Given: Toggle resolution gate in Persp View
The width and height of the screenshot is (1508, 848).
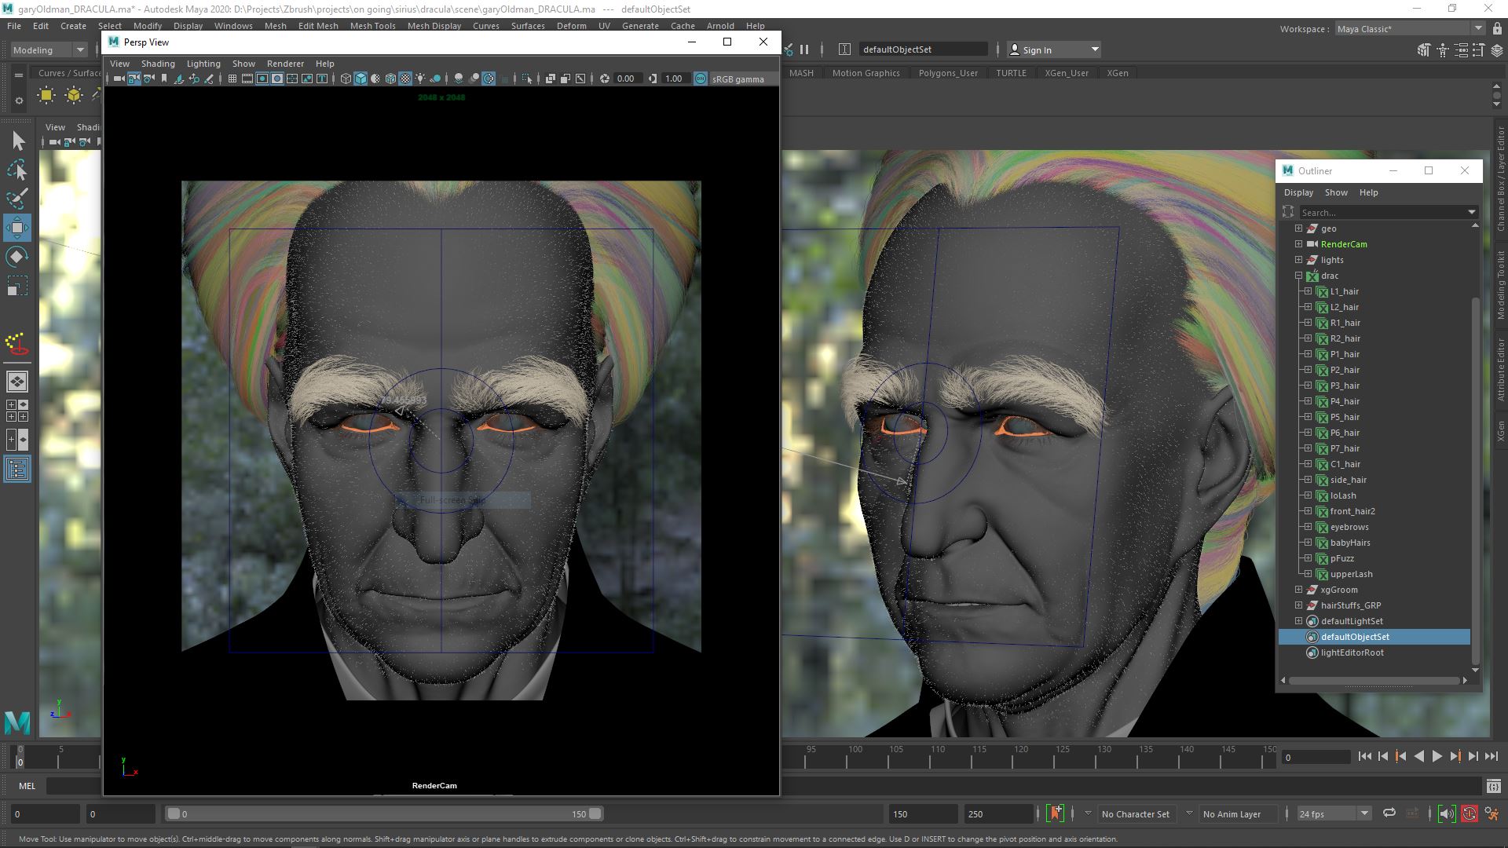Looking at the screenshot, I should click(x=262, y=79).
